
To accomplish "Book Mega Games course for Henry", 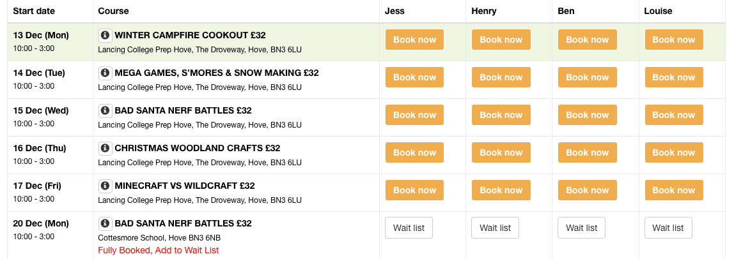I will click(501, 77).
